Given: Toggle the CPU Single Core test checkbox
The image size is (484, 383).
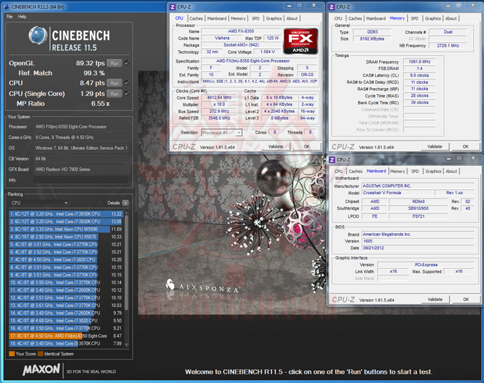Looking at the screenshot, I should click(127, 93).
